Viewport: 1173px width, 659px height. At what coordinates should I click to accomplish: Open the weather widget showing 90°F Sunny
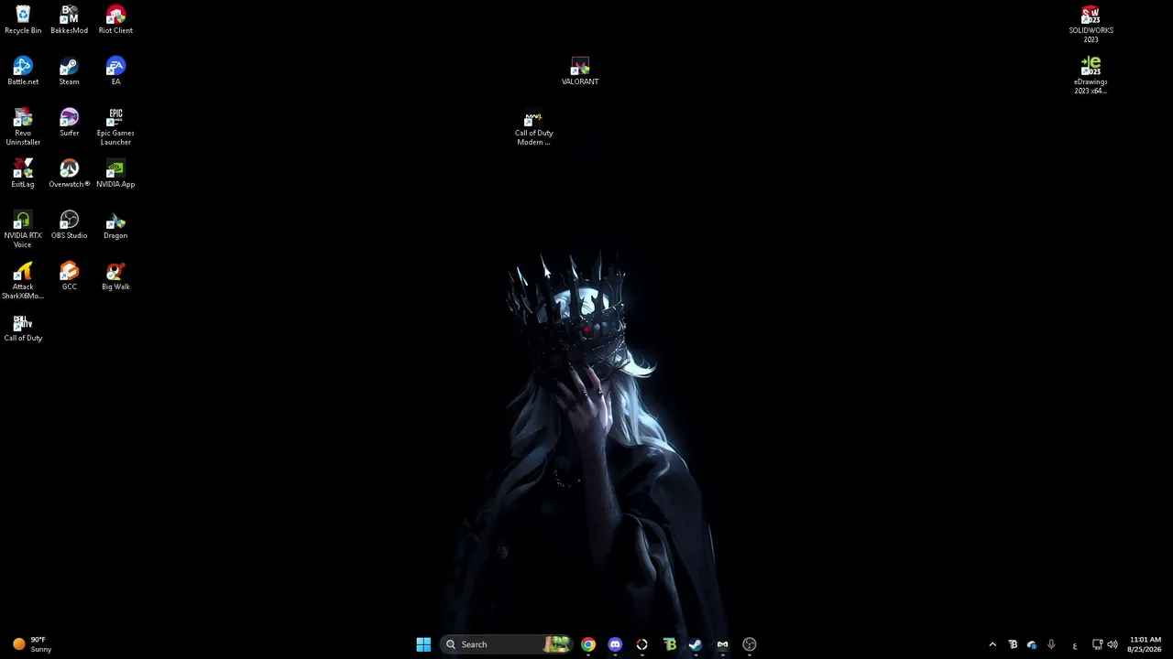33,644
